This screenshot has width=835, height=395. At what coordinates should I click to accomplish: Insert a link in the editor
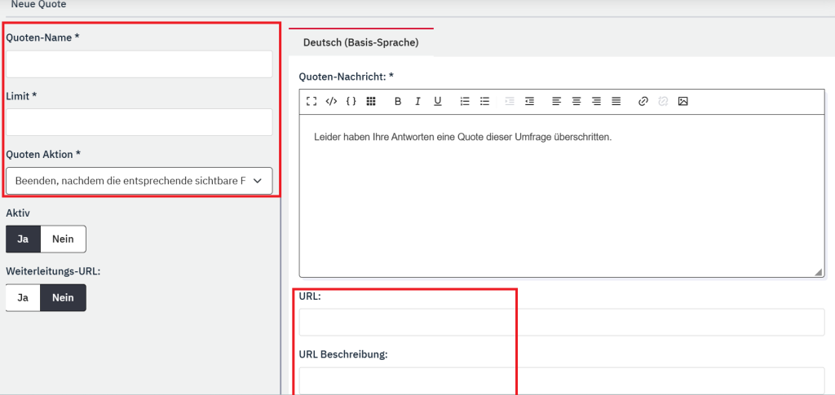click(643, 102)
